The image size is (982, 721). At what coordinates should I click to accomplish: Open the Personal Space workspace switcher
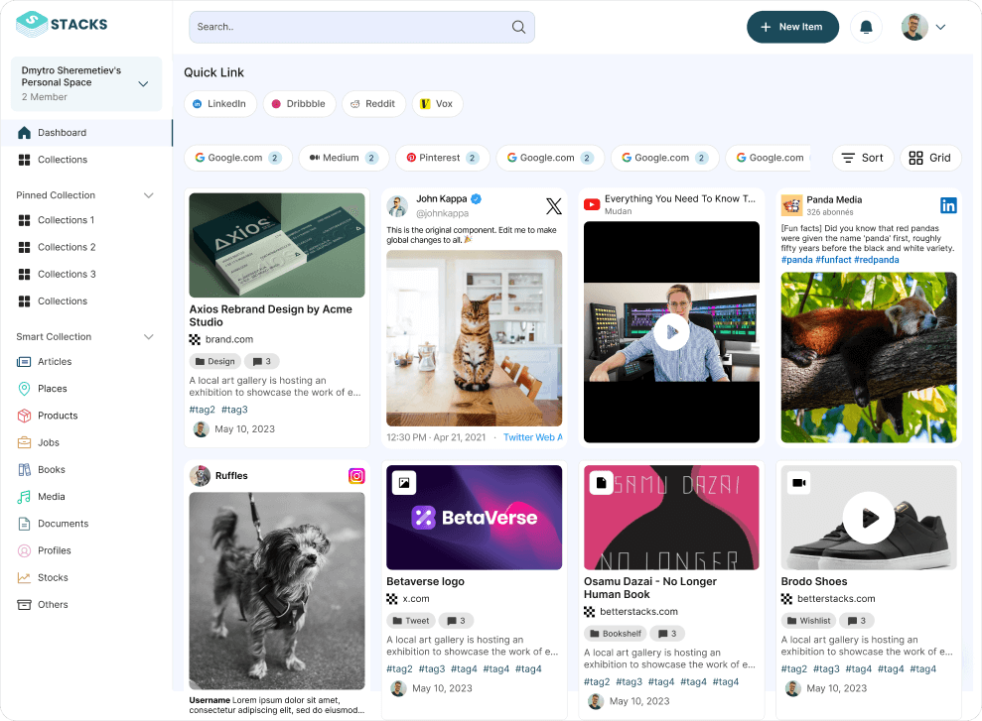[x=85, y=83]
